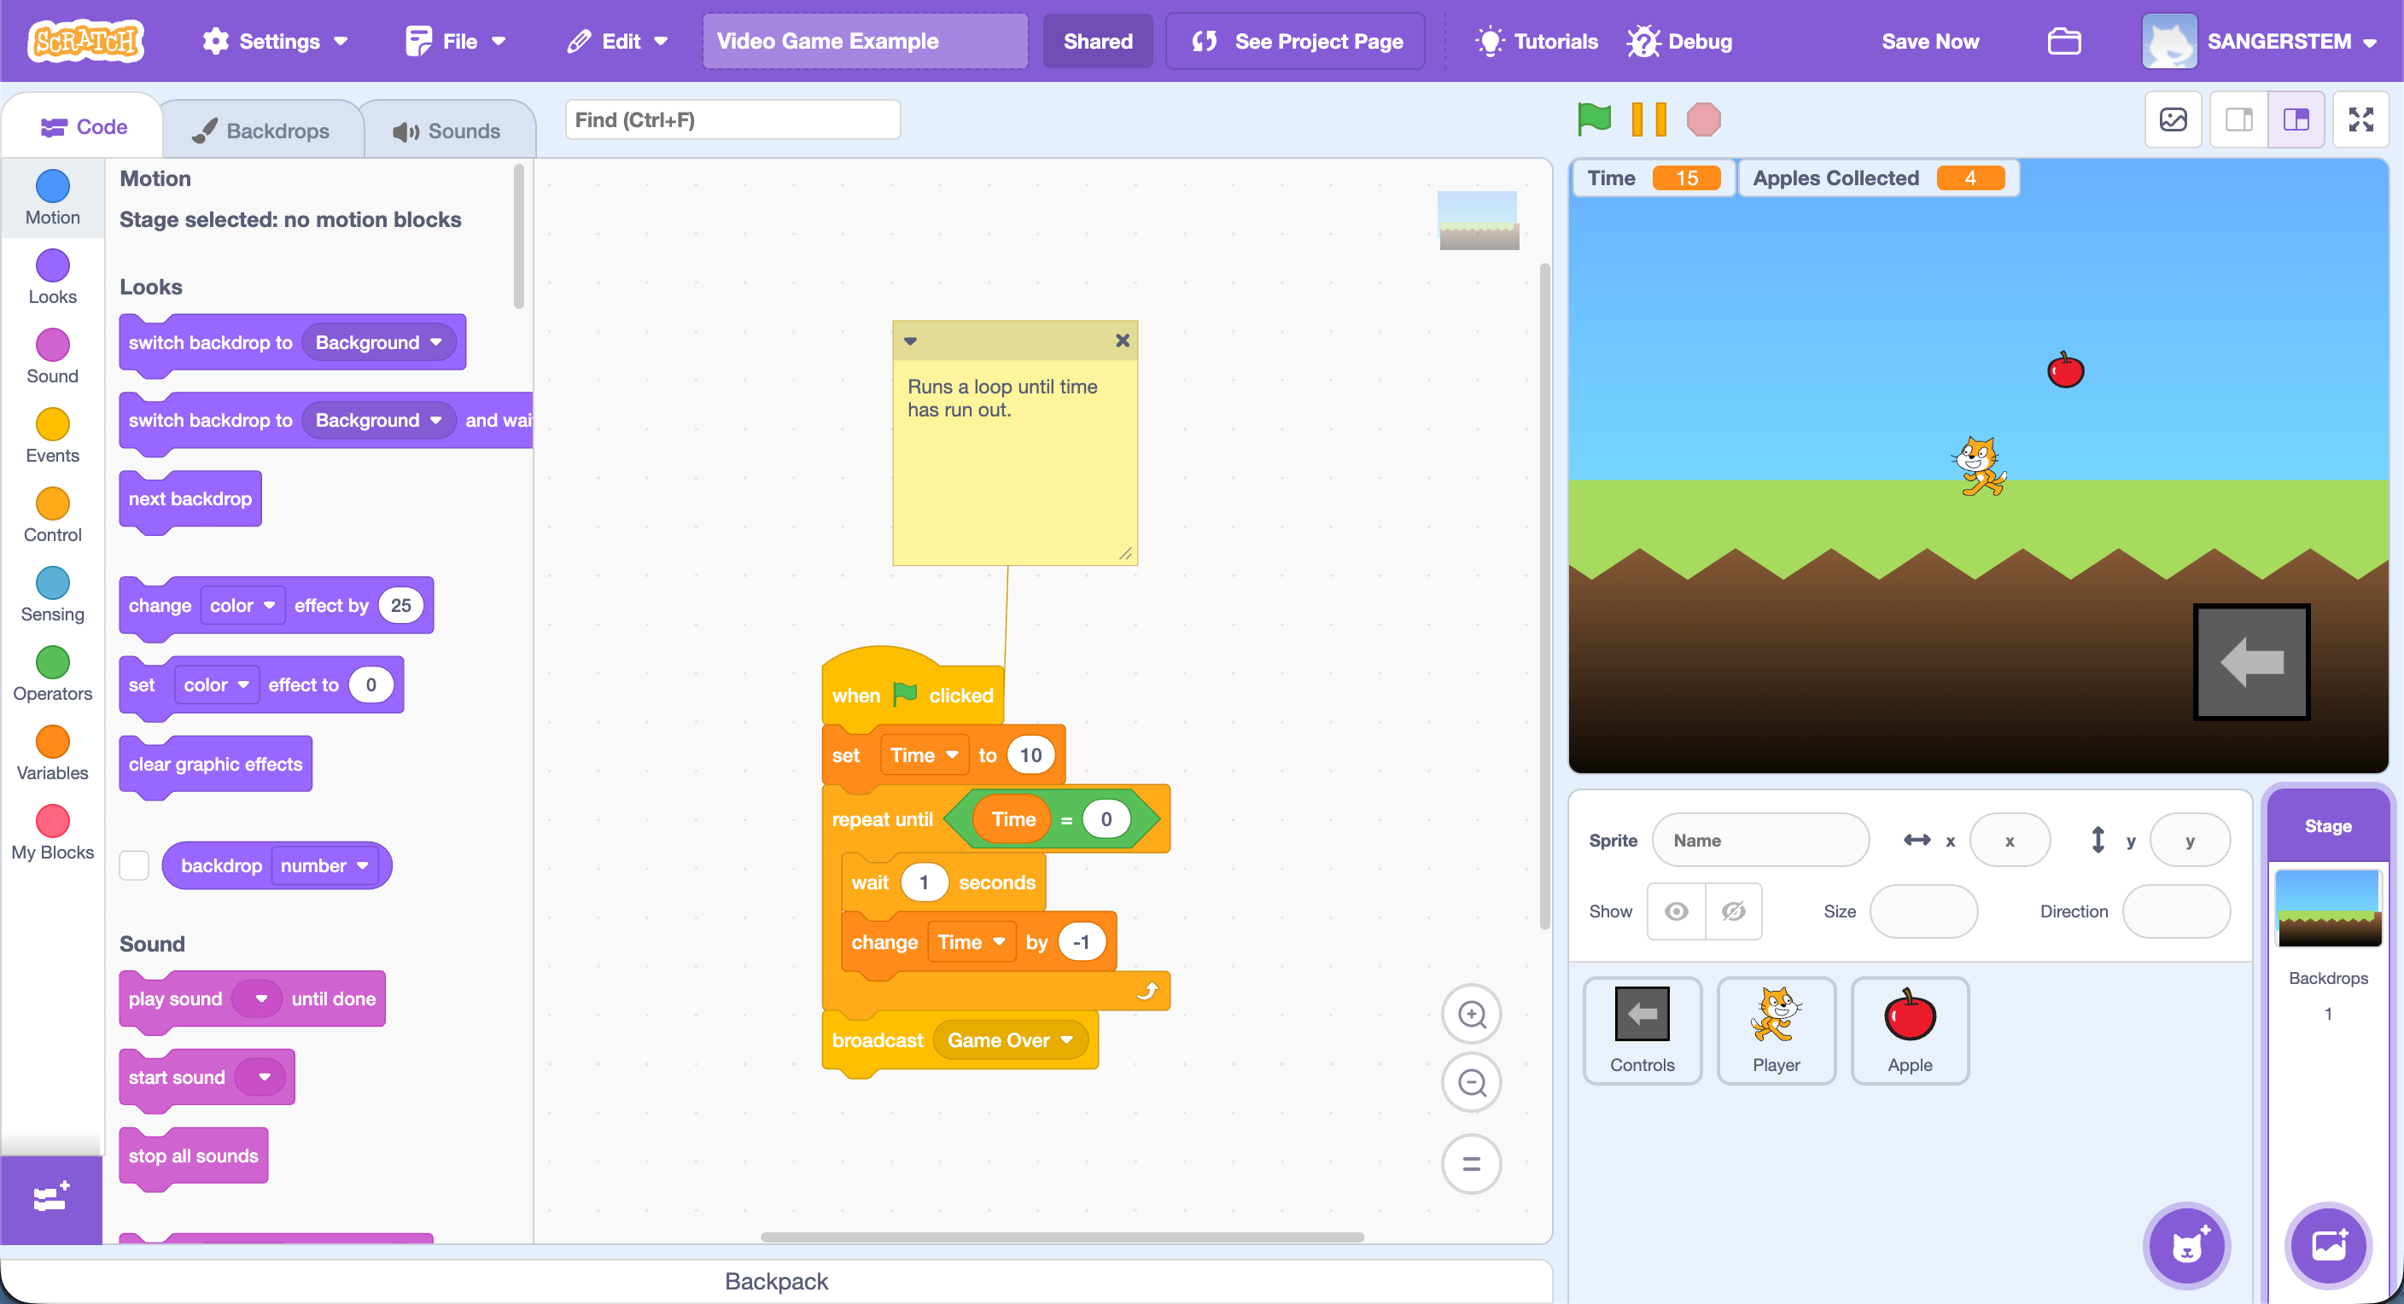Switch to large stage layout

click(2296, 119)
